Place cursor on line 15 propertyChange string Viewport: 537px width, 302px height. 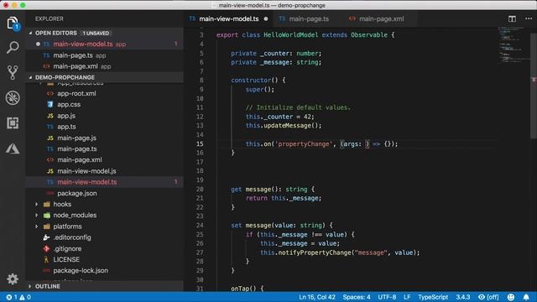(304, 143)
